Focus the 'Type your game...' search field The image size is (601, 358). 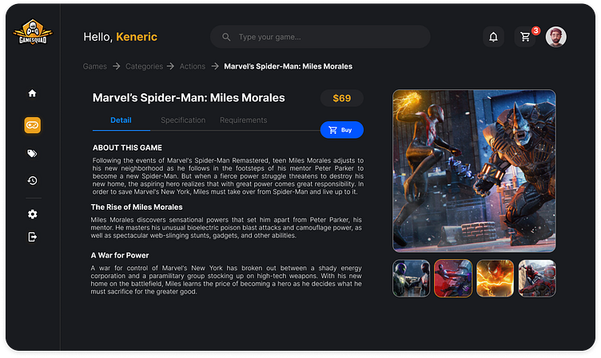pyautogui.click(x=320, y=37)
